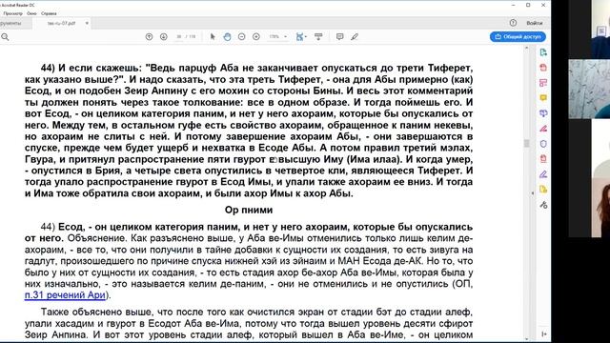Click the vertical scrollbar thumb
Screen dimensions: 610x343
527,144
